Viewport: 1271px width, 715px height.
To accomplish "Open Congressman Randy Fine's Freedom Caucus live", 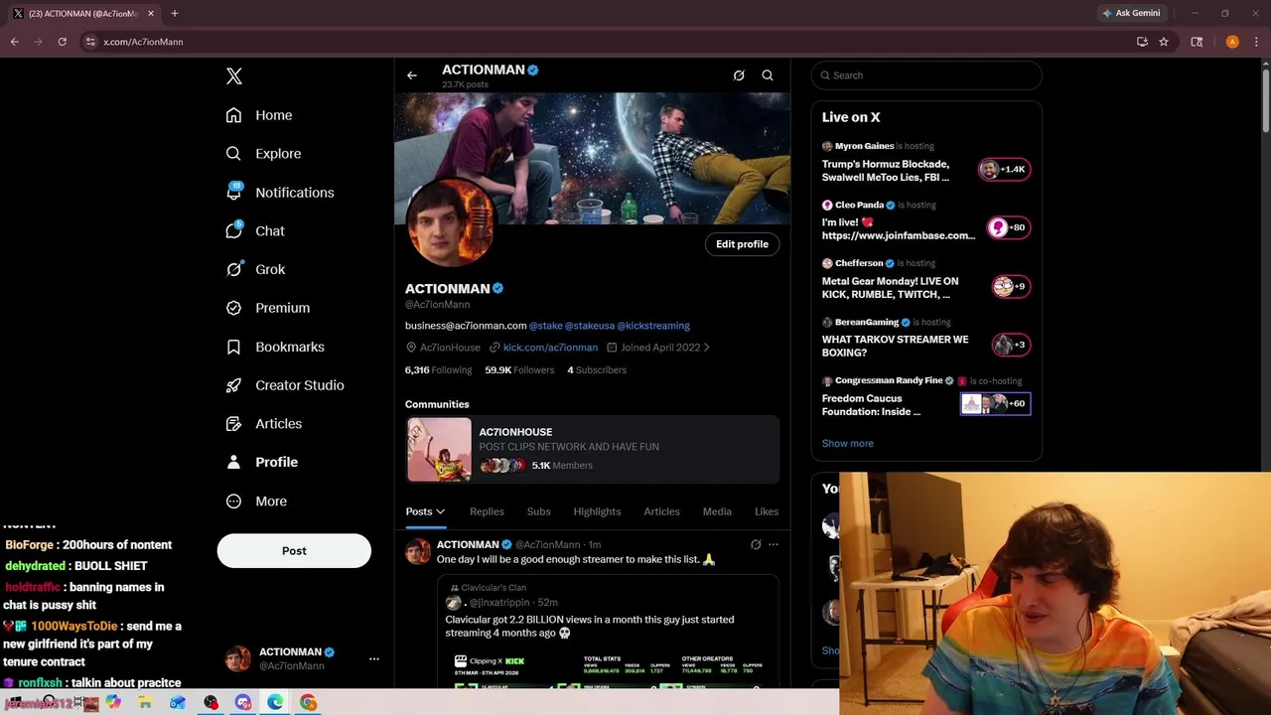I will [926, 398].
